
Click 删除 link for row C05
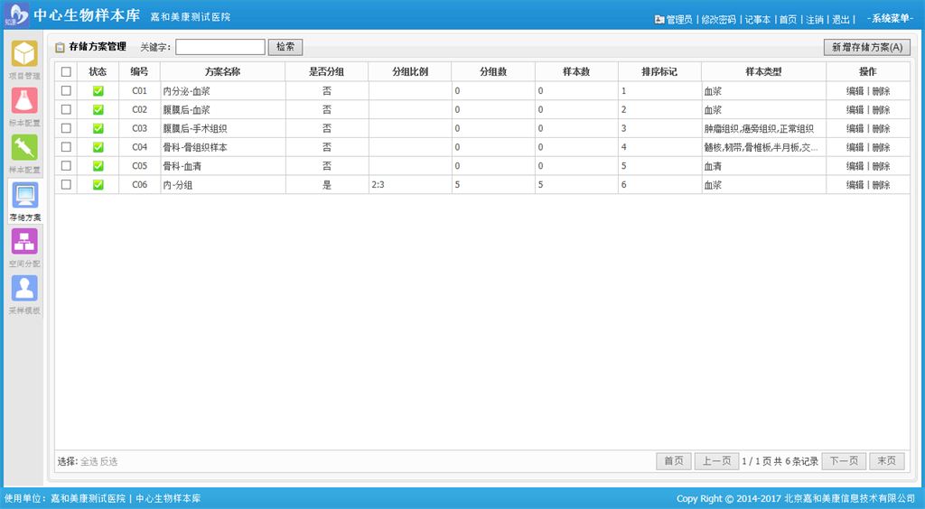[x=881, y=166]
